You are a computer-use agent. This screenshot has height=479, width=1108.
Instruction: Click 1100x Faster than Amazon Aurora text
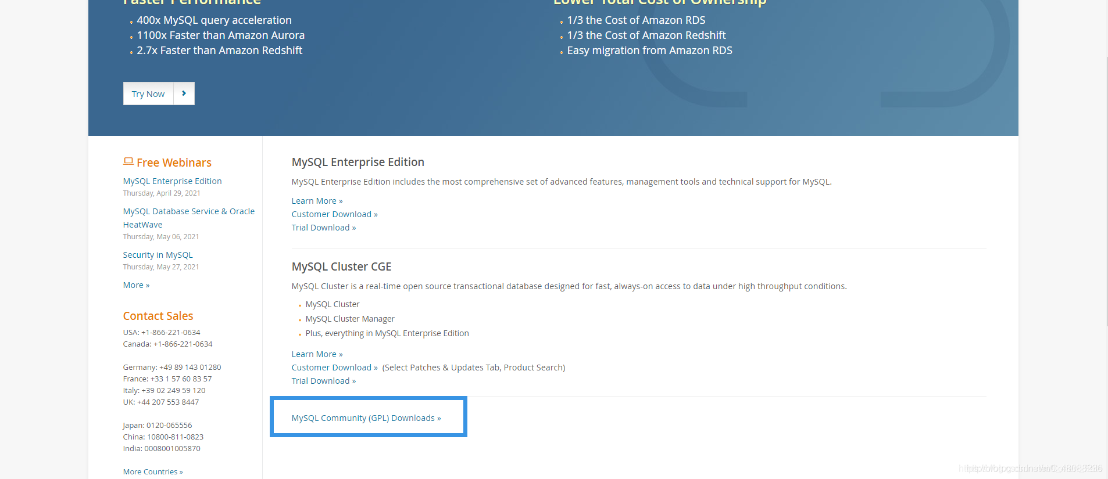coord(220,35)
